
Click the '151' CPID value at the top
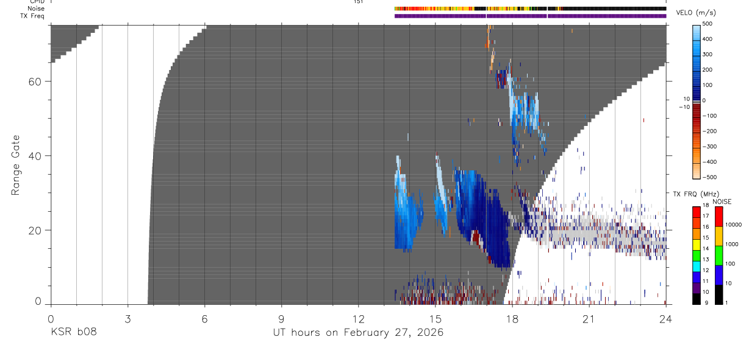coord(358,2)
